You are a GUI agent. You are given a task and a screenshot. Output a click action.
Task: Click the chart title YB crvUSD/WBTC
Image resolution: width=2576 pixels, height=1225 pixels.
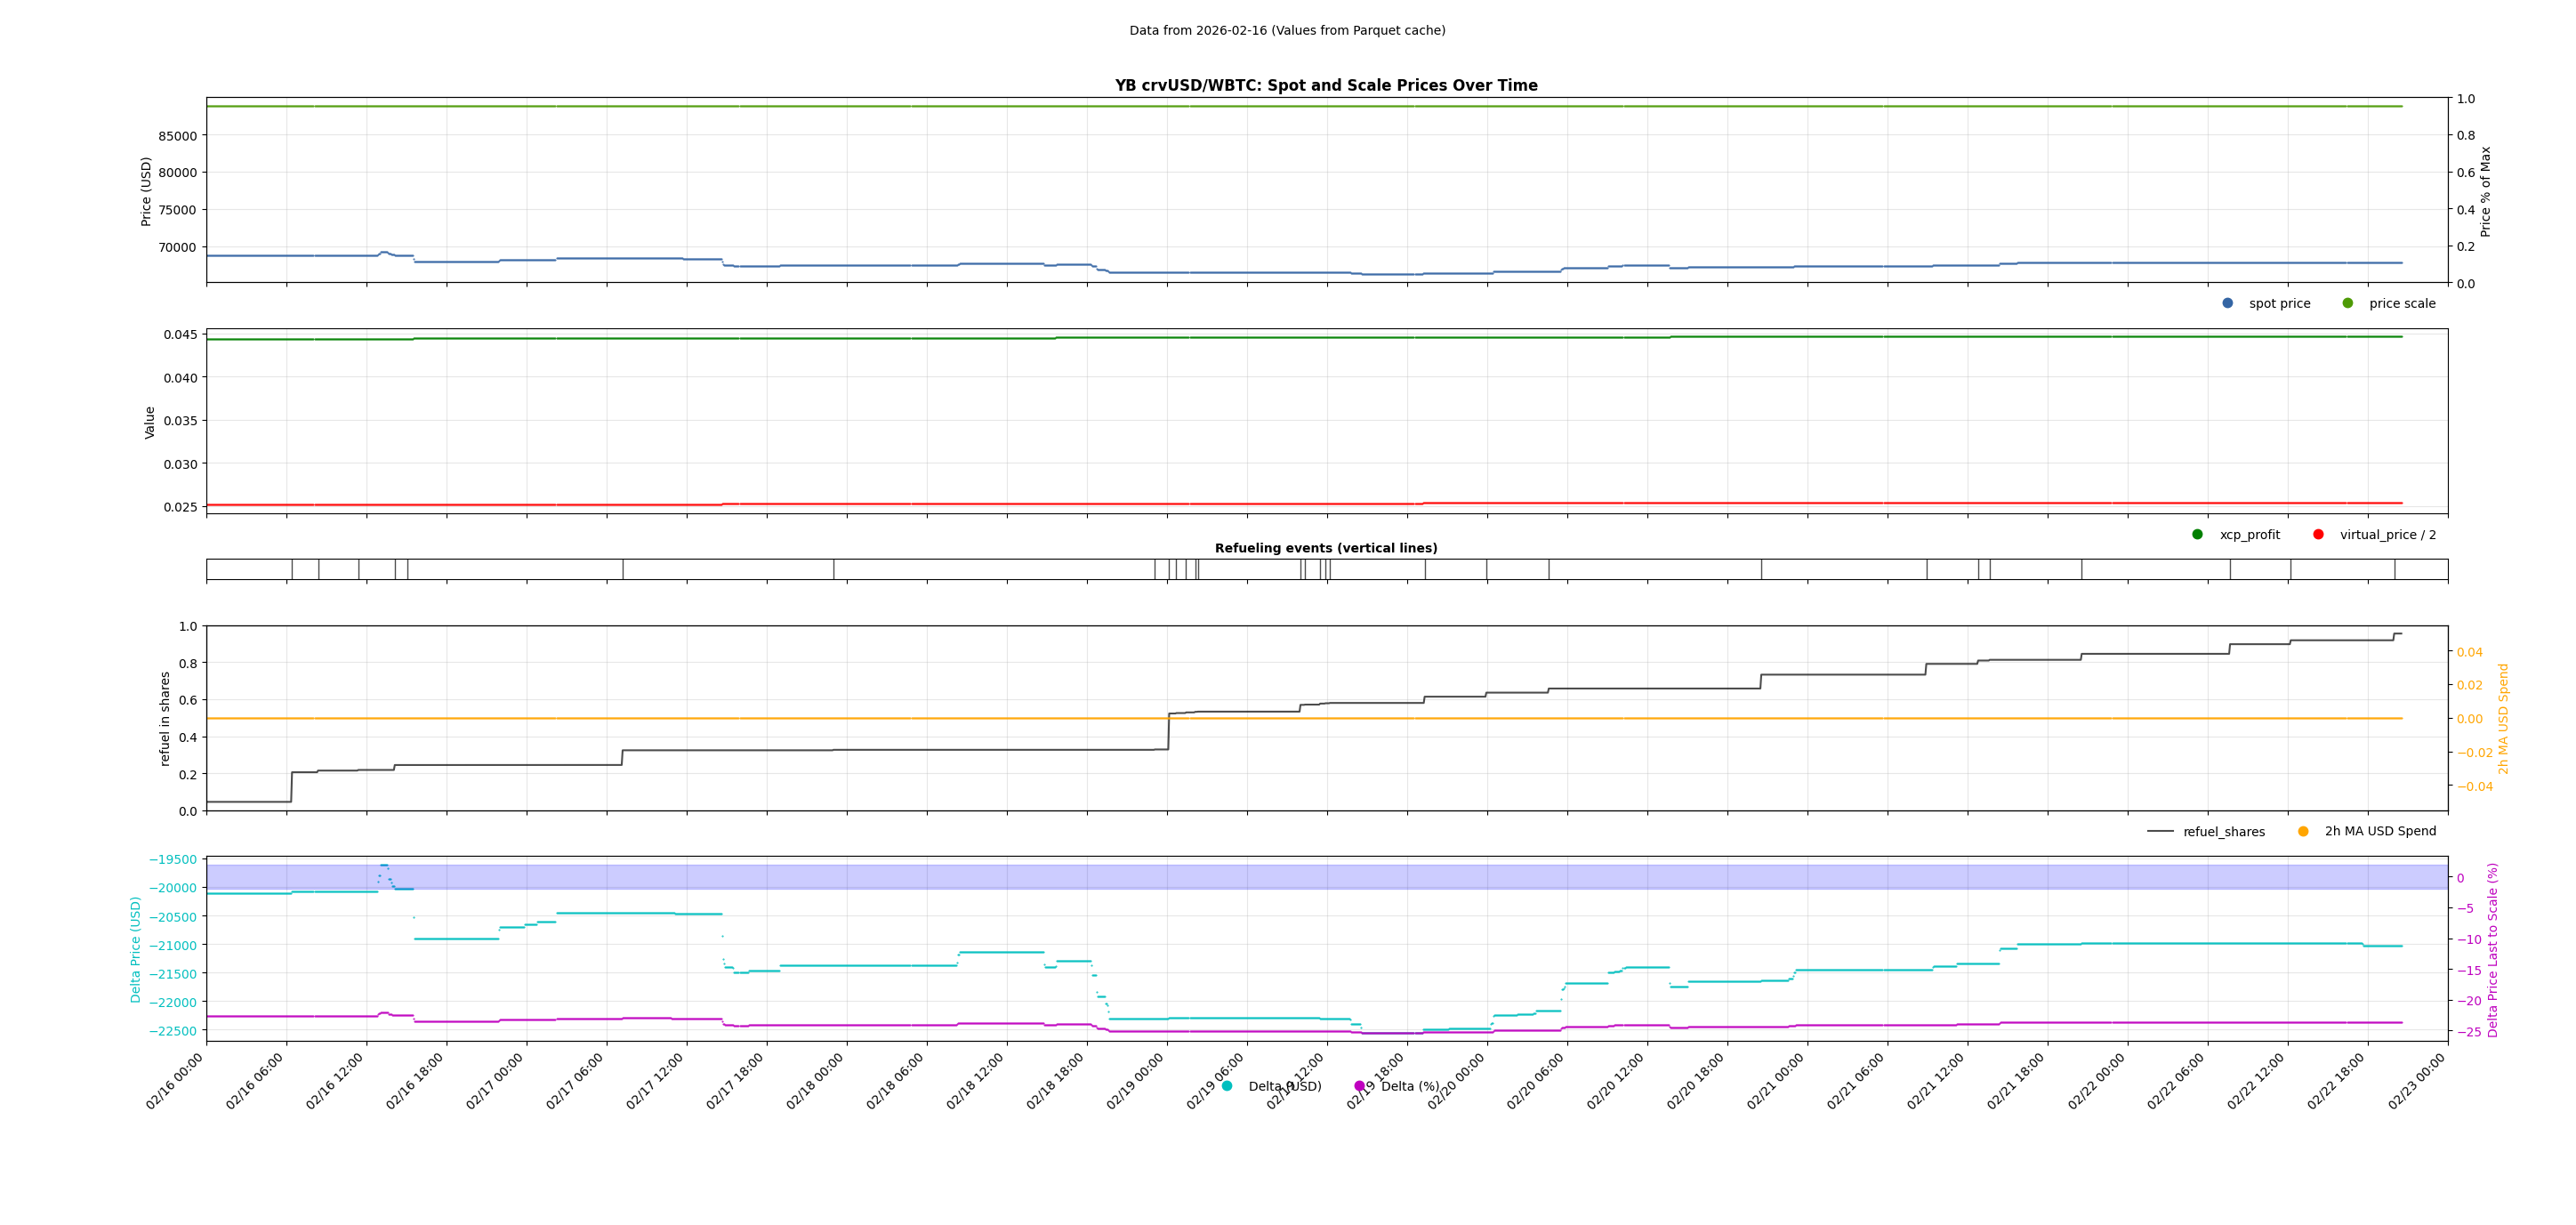[1326, 86]
